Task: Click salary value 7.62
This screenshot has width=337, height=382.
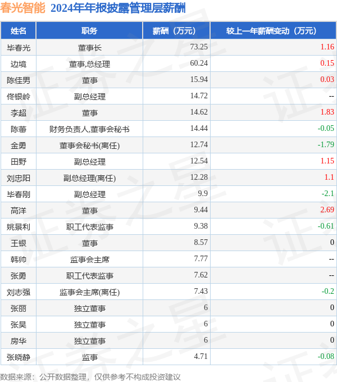Action: click(201, 275)
